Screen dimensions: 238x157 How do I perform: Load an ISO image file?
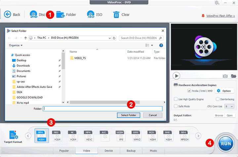click(x=95, y=15)
